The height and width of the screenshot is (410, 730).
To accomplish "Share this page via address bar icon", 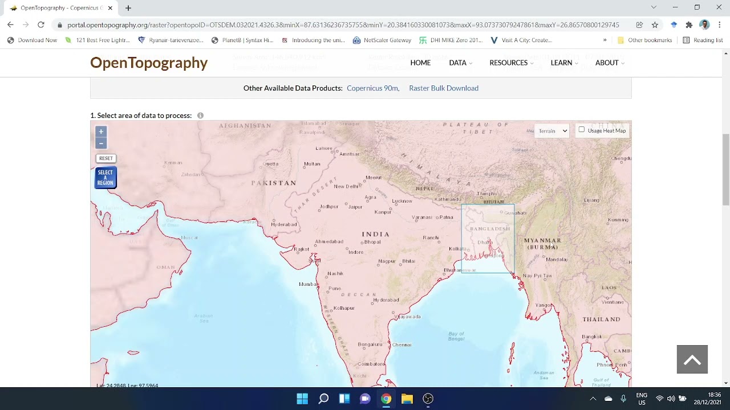I will [639, 25].
